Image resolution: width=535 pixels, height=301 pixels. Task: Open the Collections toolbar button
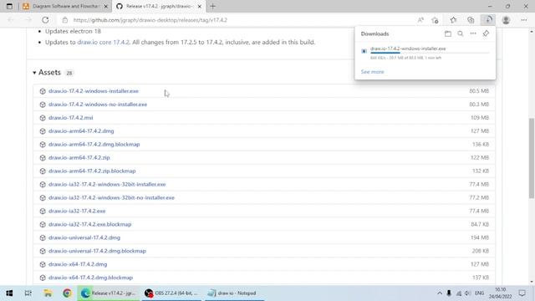pyautogui.click(x=471, y=20)
